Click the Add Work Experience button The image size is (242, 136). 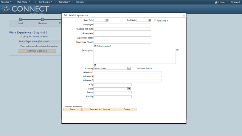pyautogui.click(x=37, y=51)
